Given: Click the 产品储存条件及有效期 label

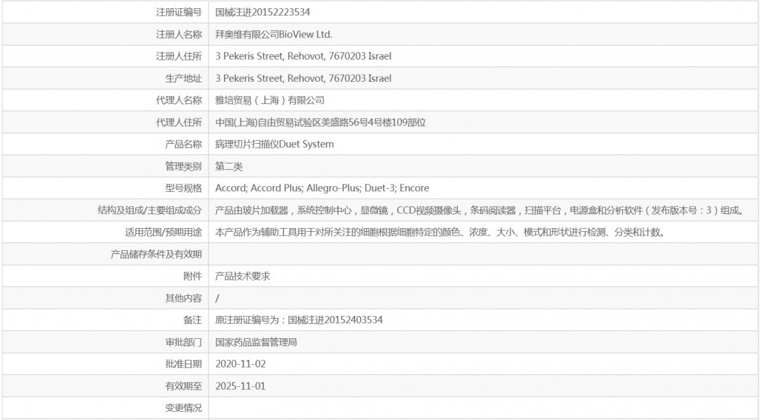Looking at the screenshot, I should (x=157, y=255).
